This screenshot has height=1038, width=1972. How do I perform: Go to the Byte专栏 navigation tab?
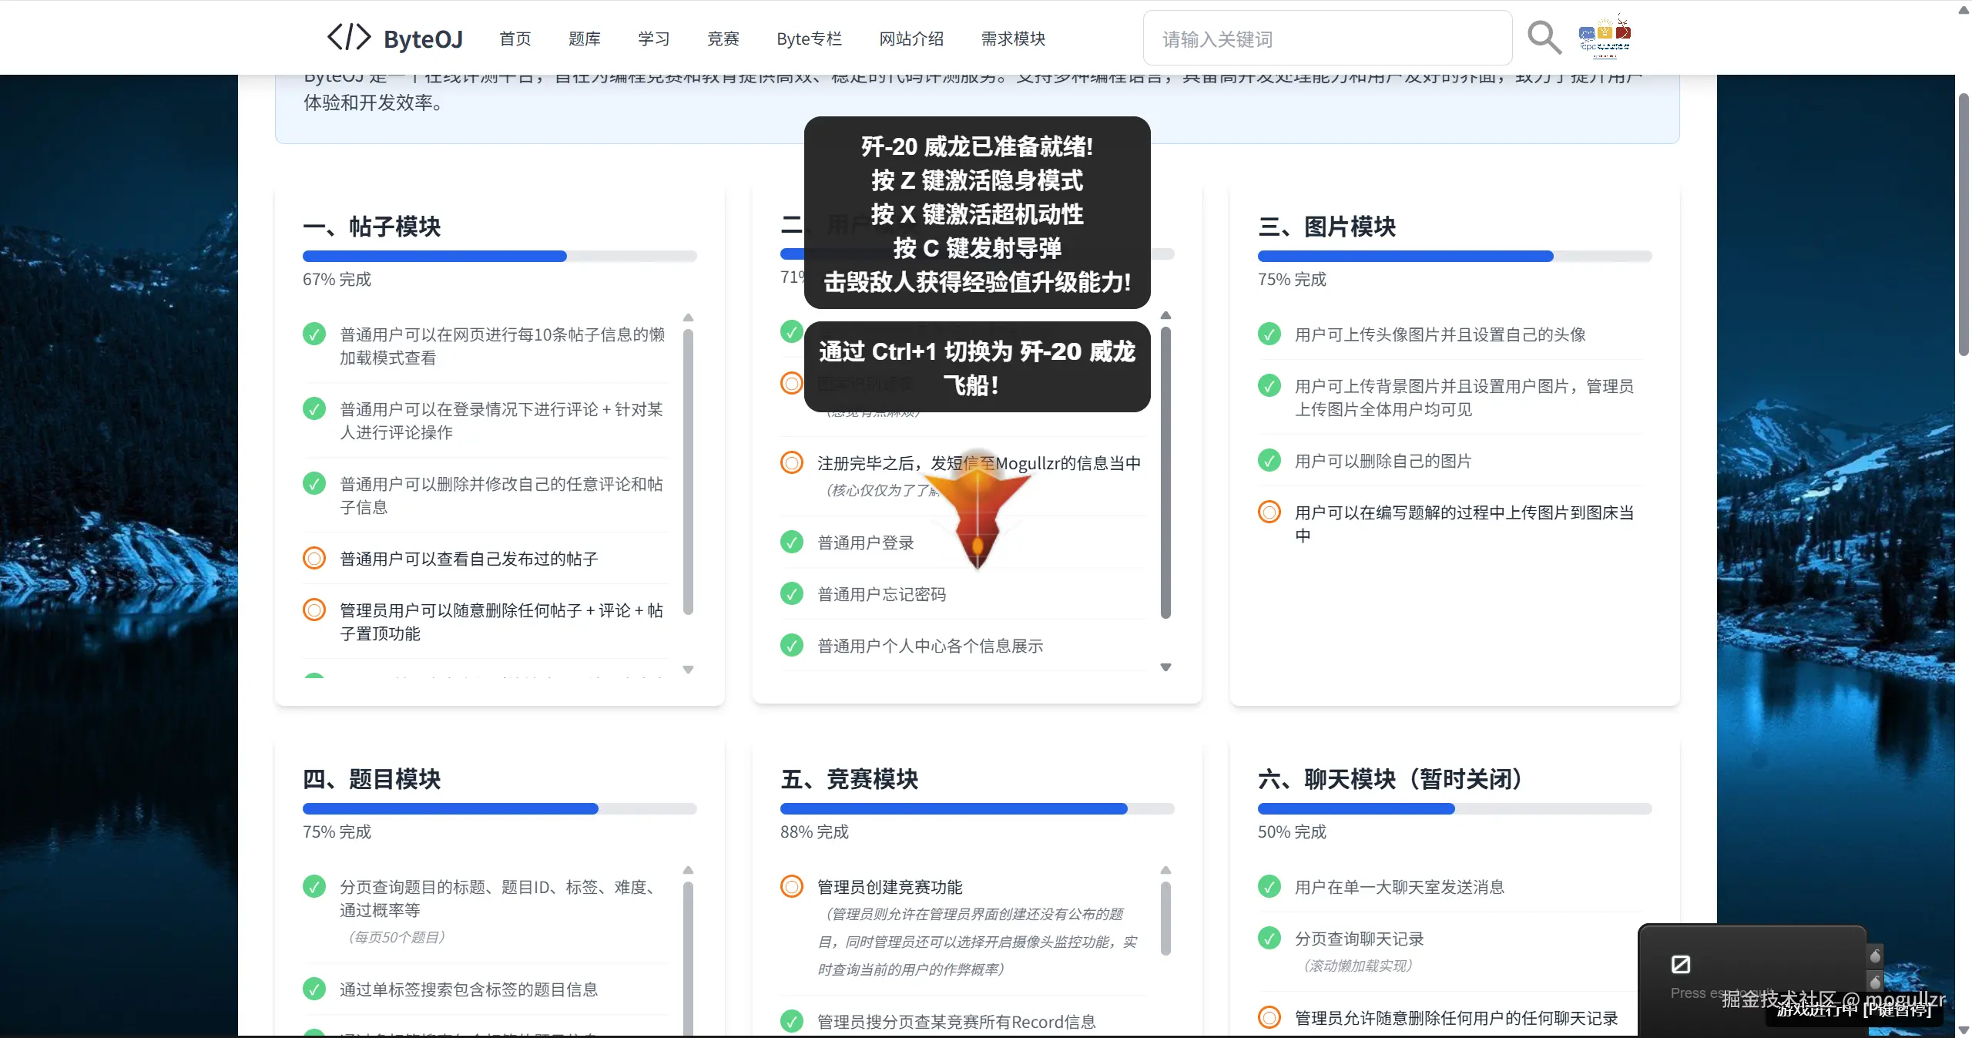[x=809, y=39]
